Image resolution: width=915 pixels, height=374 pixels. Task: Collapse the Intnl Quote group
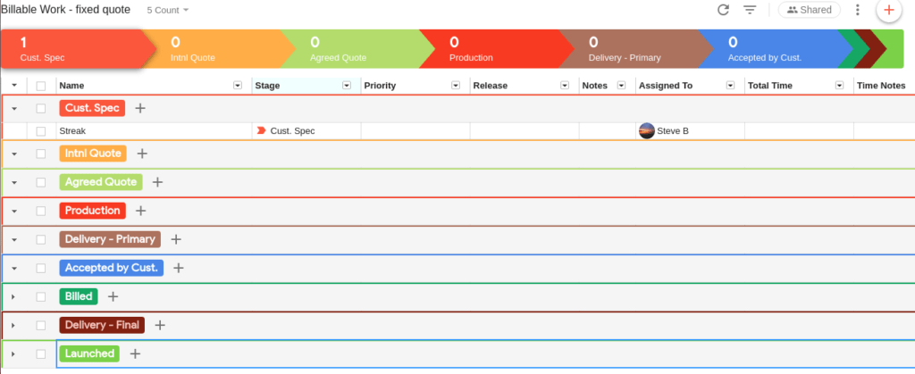coord(14,154)
